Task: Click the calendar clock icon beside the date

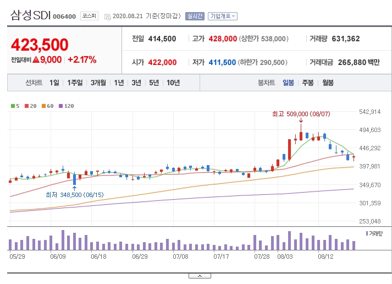Action: click(108, 17)
